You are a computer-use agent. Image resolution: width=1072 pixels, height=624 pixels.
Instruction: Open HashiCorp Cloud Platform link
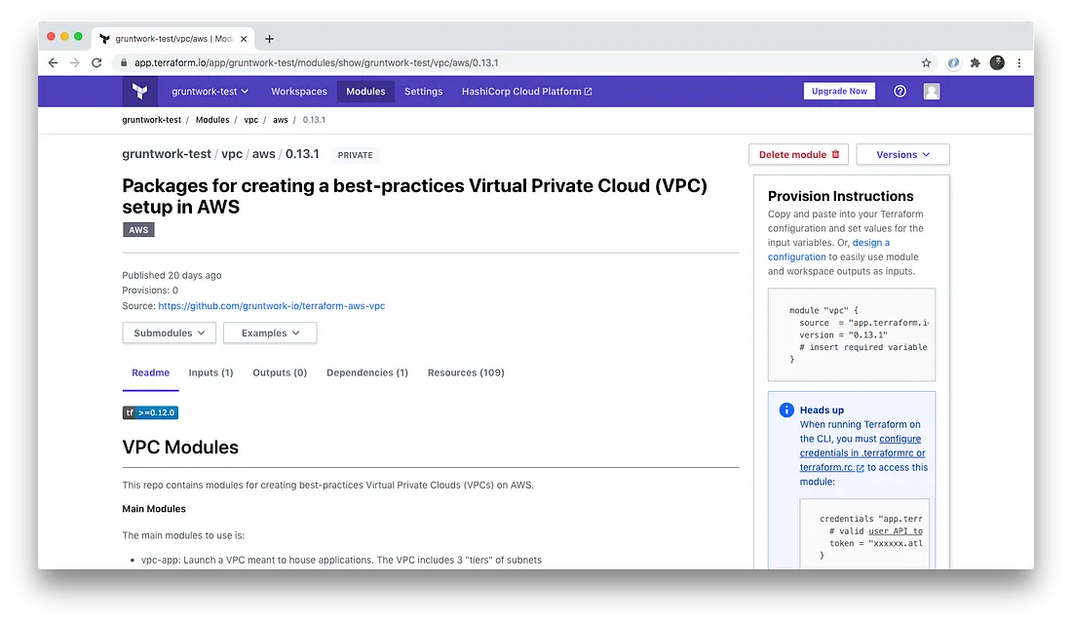(x=526, y=91)
